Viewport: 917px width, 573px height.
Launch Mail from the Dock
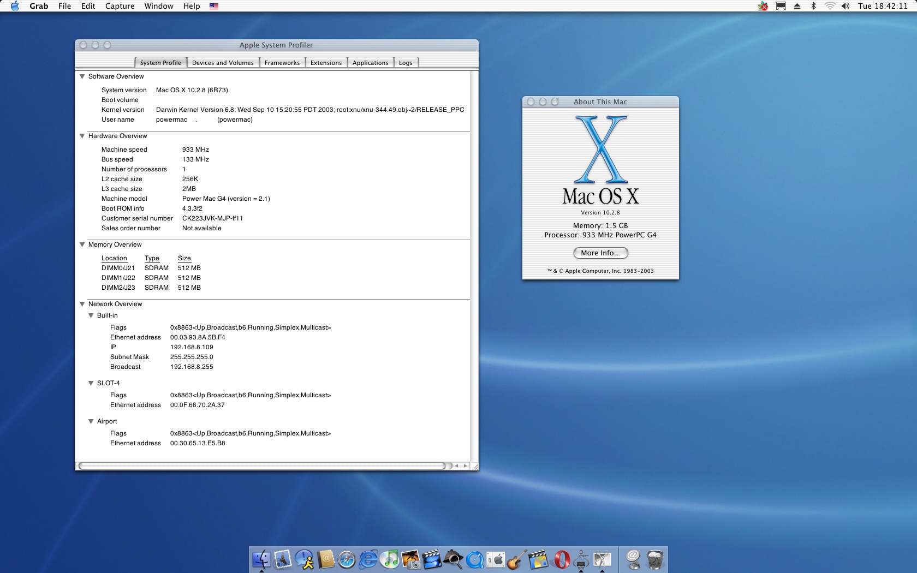pyautogui.click(x=283, y=559)
